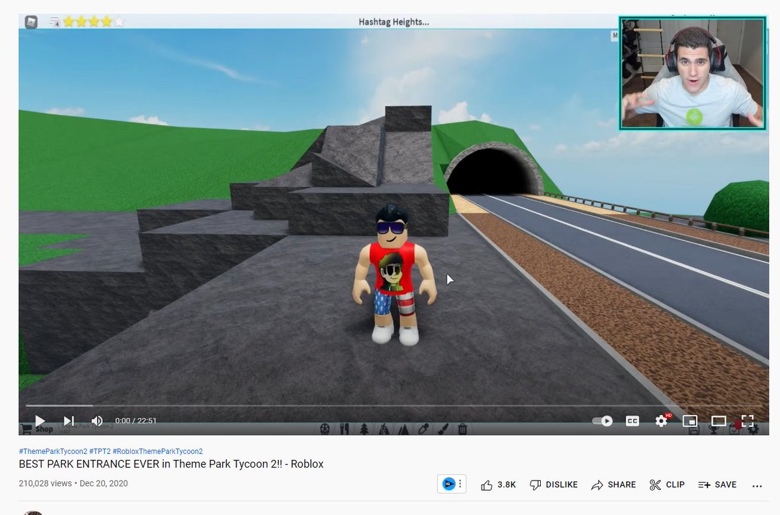Open YouTube player settings gear with HD badge
Screen dimensions: 780x515
pyautogui.click(x=662, y=421)
